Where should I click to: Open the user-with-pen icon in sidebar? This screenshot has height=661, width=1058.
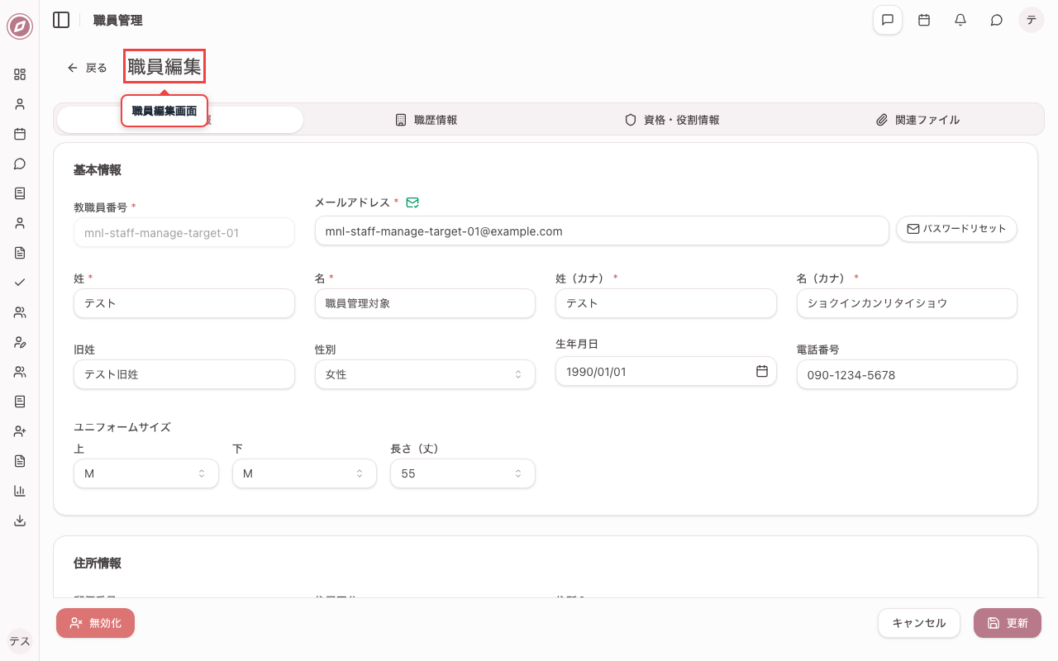[x=20, y=342]
